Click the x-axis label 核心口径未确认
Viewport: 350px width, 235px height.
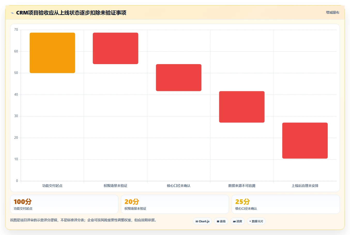pyautogui.click(x=179, y=186)
